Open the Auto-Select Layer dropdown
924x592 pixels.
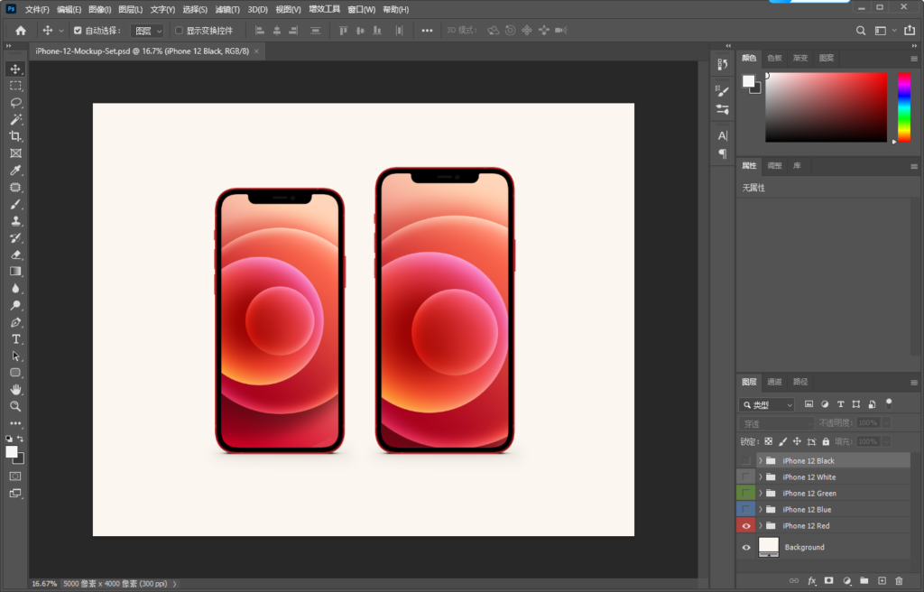147,31
